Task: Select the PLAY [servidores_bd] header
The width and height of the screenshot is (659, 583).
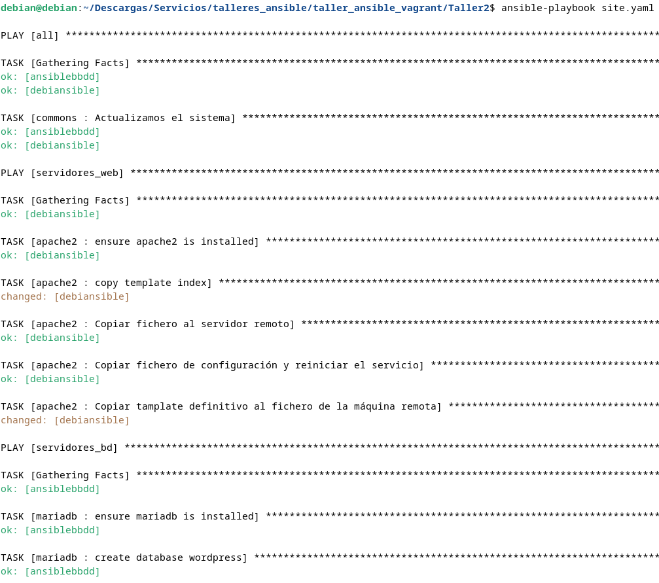Action: 60,448
